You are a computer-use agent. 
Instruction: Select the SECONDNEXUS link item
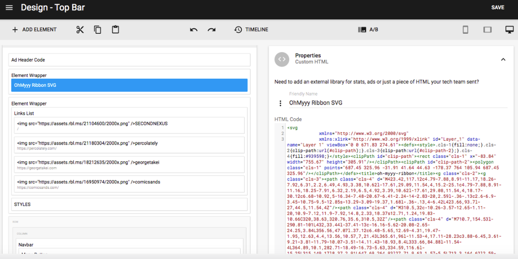[130, 125]
